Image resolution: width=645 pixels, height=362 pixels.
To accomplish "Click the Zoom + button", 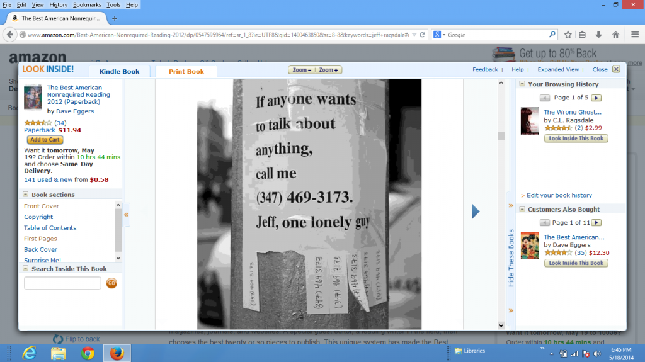I will (x=328, y=70).
